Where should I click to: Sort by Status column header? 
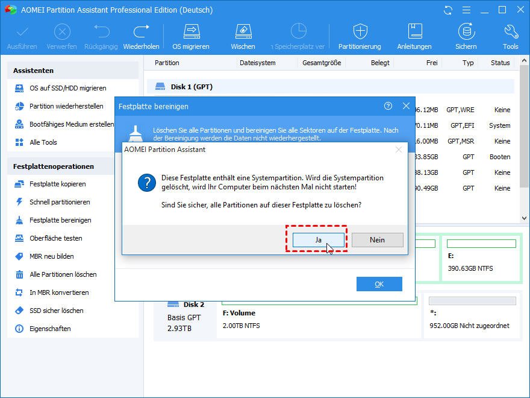pos(500,63)
